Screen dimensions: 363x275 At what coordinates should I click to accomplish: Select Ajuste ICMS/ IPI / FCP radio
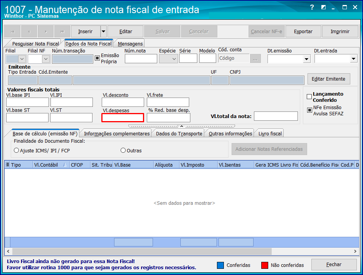tap(16, 150)
